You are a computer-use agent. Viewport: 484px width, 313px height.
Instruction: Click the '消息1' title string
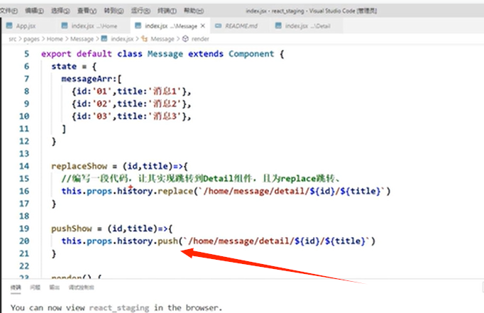pos(165,92)
